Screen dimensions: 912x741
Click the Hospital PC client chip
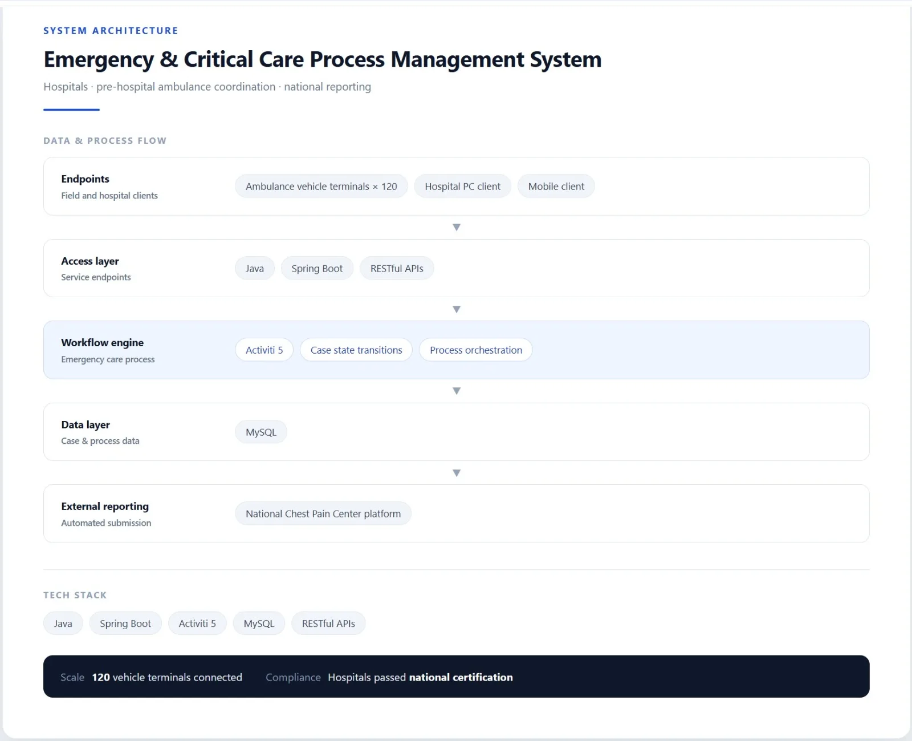click(463, 187)
